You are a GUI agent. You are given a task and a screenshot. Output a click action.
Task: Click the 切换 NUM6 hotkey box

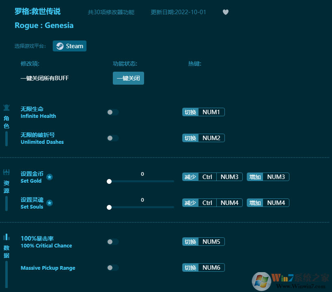click(x=203, y=268)
